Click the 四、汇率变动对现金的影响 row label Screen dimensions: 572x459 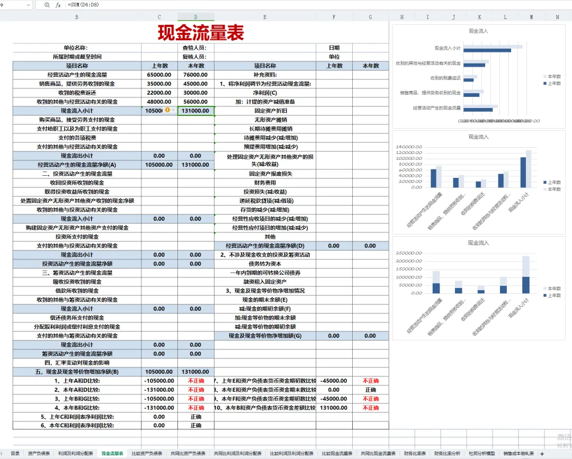pyautogui.click(x=77, y=363)
